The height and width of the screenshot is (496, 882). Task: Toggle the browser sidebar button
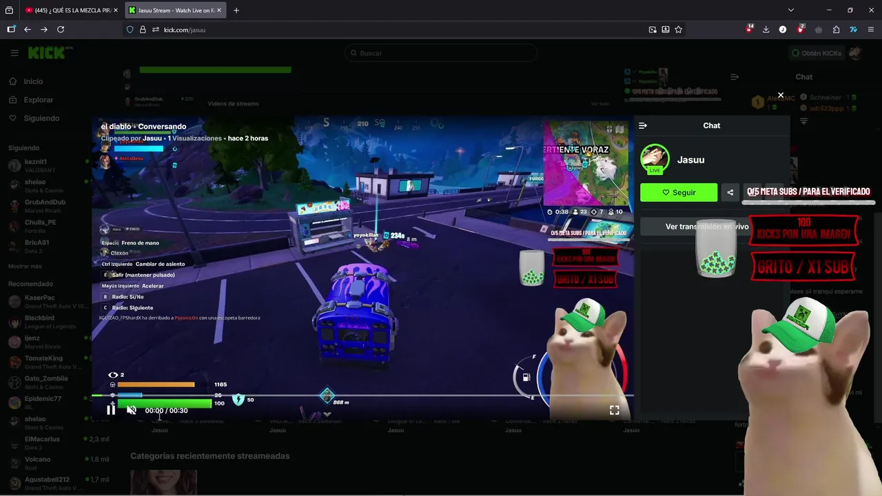tap(11, 30)
